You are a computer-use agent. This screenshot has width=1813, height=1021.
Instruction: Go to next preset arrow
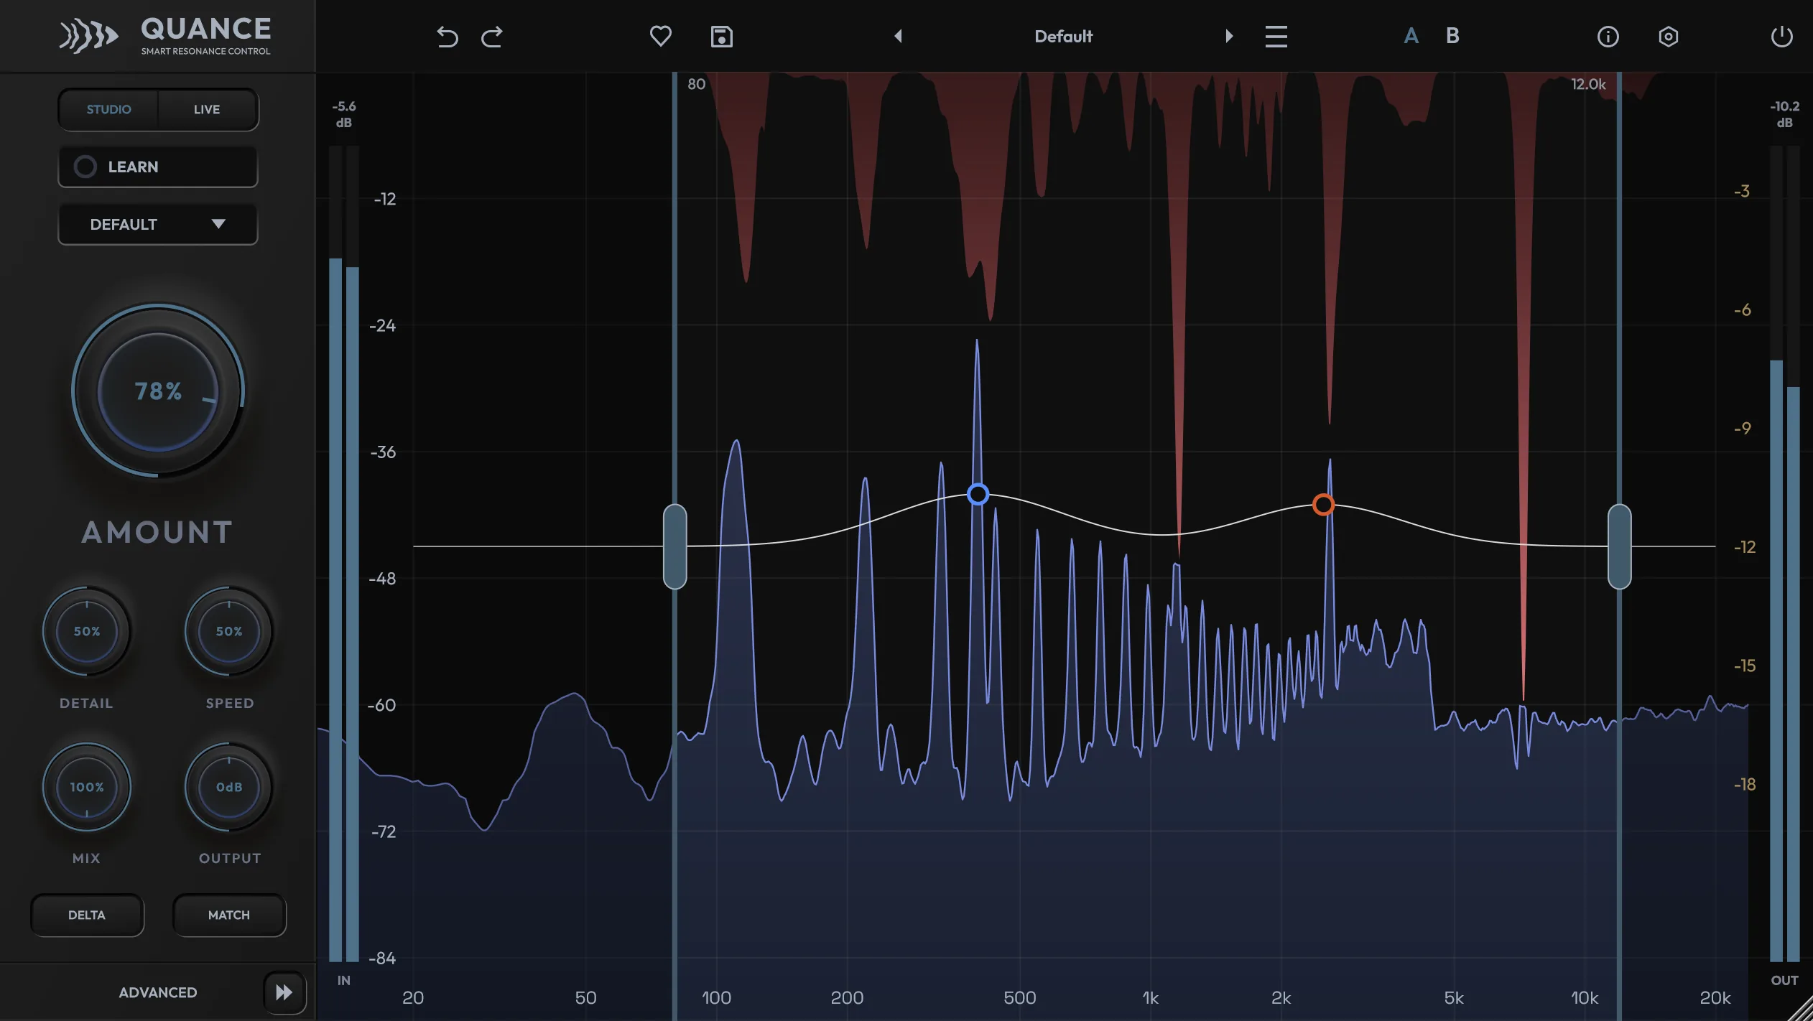coord(1229,36)
